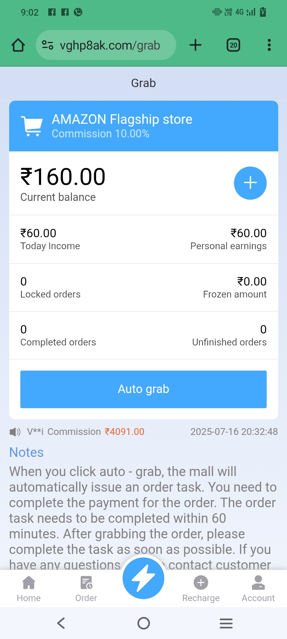Open Android recent apps menu
Screen dimensions: 287x639
pos(226,623)
